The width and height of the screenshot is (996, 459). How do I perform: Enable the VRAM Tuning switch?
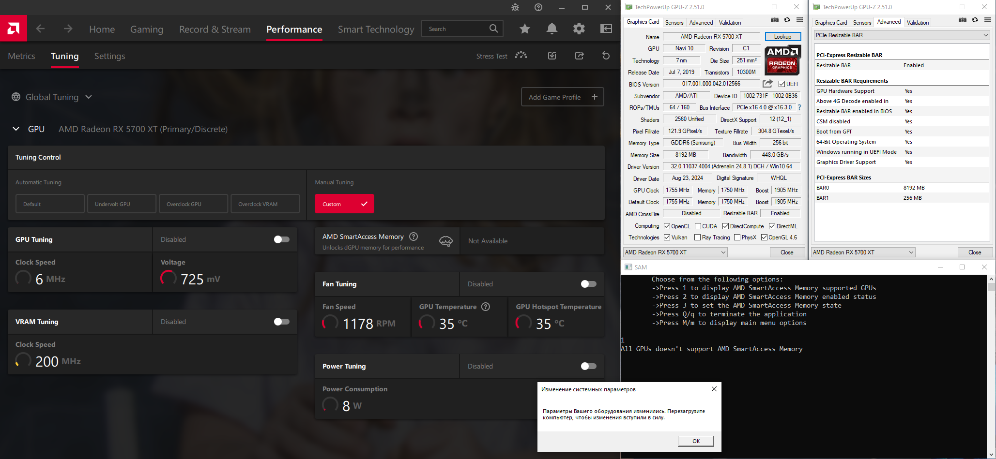click(x=281, y=322)
